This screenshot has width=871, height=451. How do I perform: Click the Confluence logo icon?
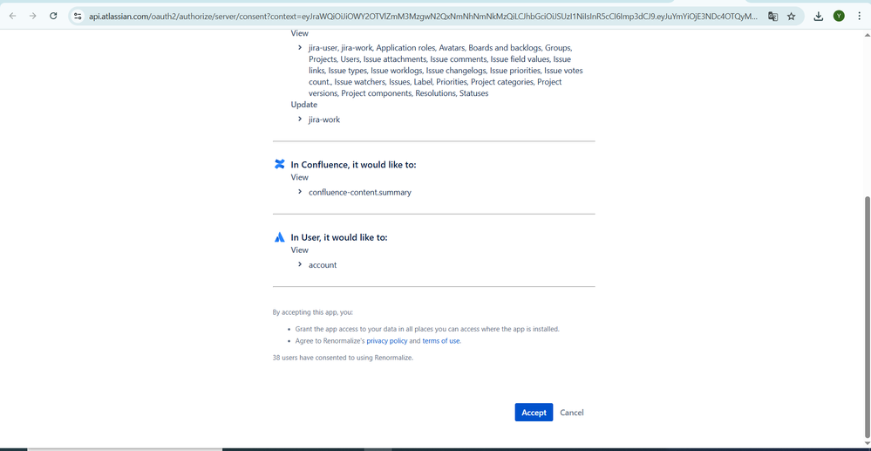pos(279,164)
